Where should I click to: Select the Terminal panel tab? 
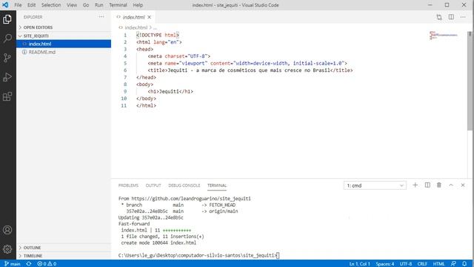[x=217, y=185]
